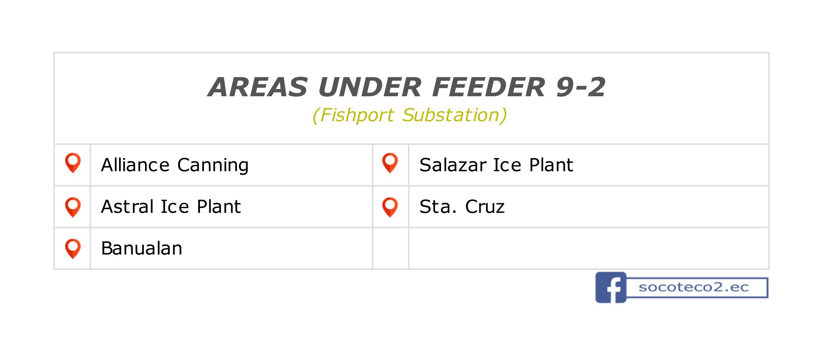Select the Sta. Cruz area text

462,207
